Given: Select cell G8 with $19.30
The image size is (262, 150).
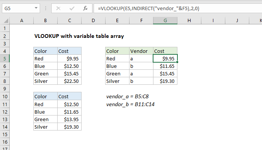Looking at the screenshot, I should (165, 81).
